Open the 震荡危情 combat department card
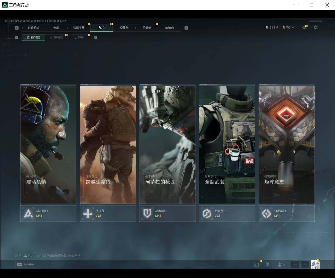Viewport: 335px width, 278px height. (x=48, y=144)
